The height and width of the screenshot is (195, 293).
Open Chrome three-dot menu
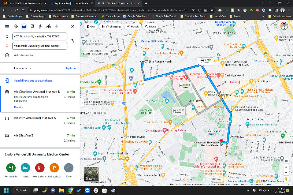coord(289,10)
